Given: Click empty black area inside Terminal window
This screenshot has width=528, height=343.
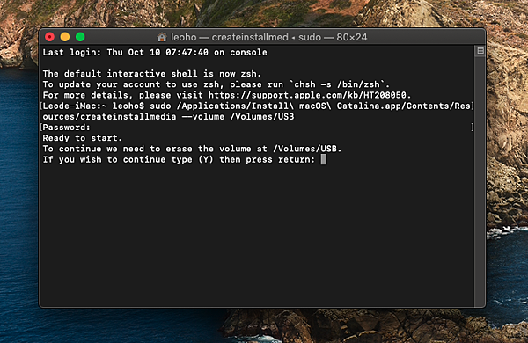Looking at the screenshot, I should tap(256, 236).
